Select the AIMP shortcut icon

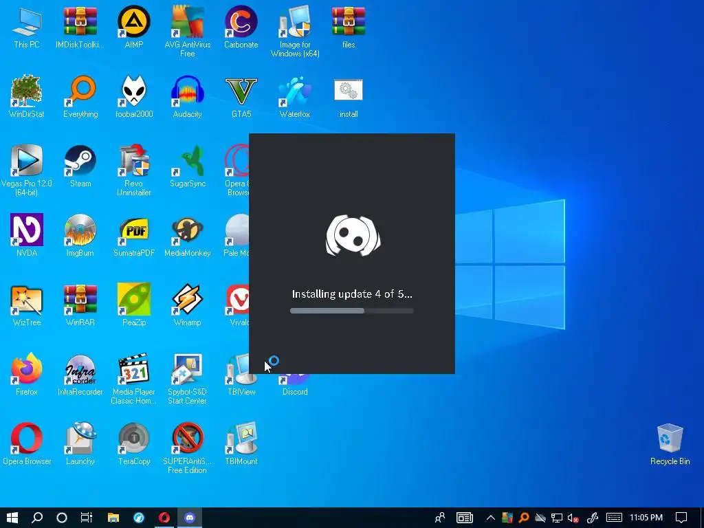(134, 21)
